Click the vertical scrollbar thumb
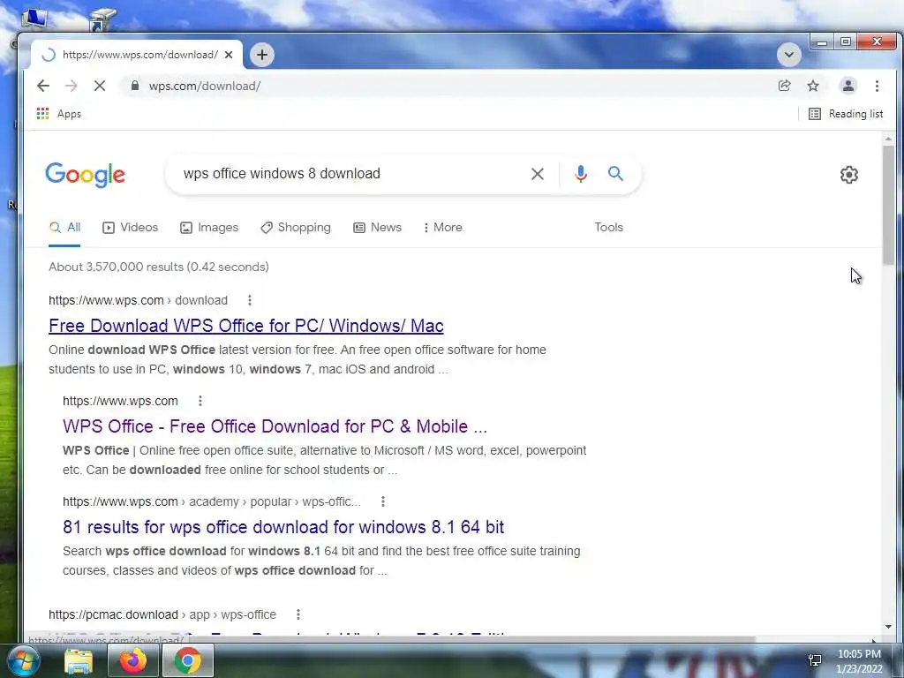The height and width of the screenshot is (678, 904). click(x=888, y=205)
